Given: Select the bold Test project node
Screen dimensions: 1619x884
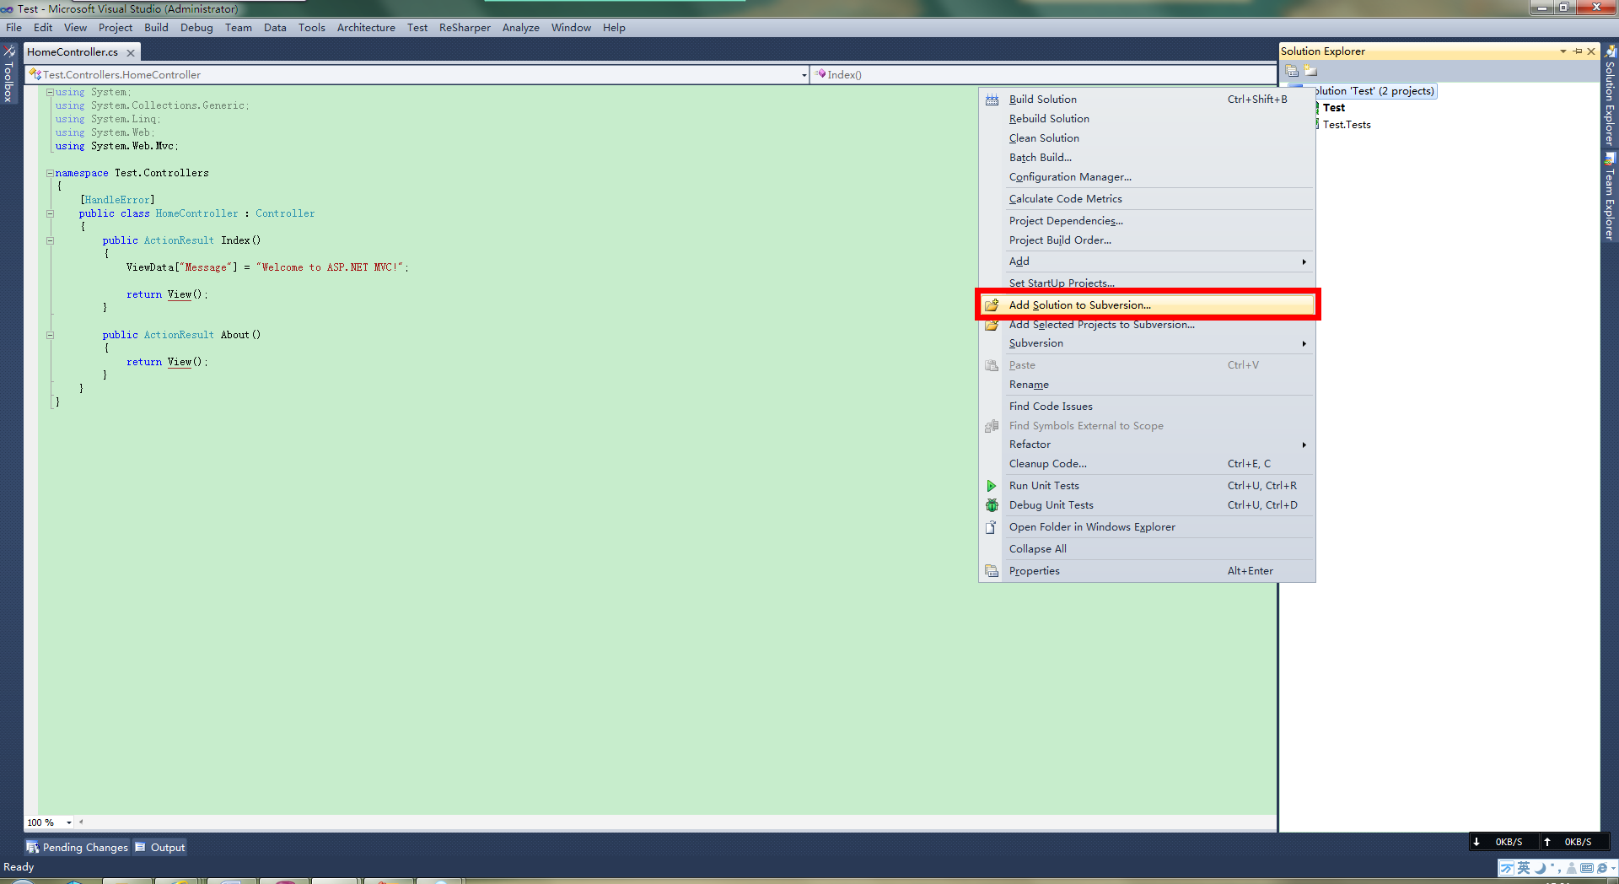Looking at the screenshot, I should click(1334, 108).
